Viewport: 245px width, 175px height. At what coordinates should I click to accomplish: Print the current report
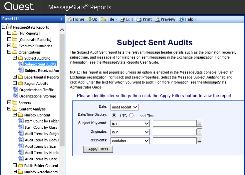[144, 19]
